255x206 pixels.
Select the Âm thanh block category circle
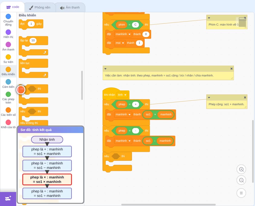click(x=8, y=44)
